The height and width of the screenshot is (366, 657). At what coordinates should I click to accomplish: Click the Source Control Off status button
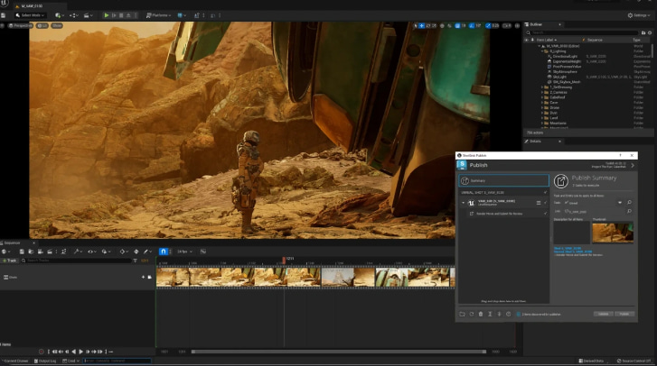(634, 361)
